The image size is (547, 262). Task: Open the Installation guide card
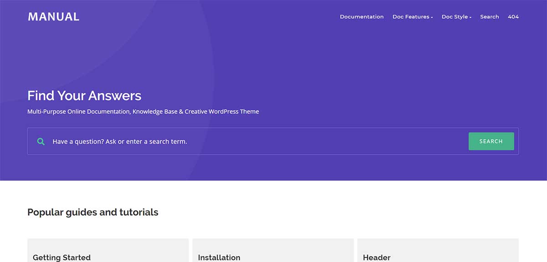[273, 250]
